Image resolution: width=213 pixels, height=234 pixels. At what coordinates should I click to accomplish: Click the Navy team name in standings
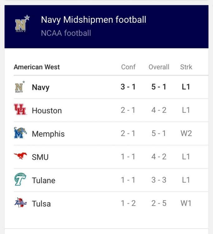[41, 87]
